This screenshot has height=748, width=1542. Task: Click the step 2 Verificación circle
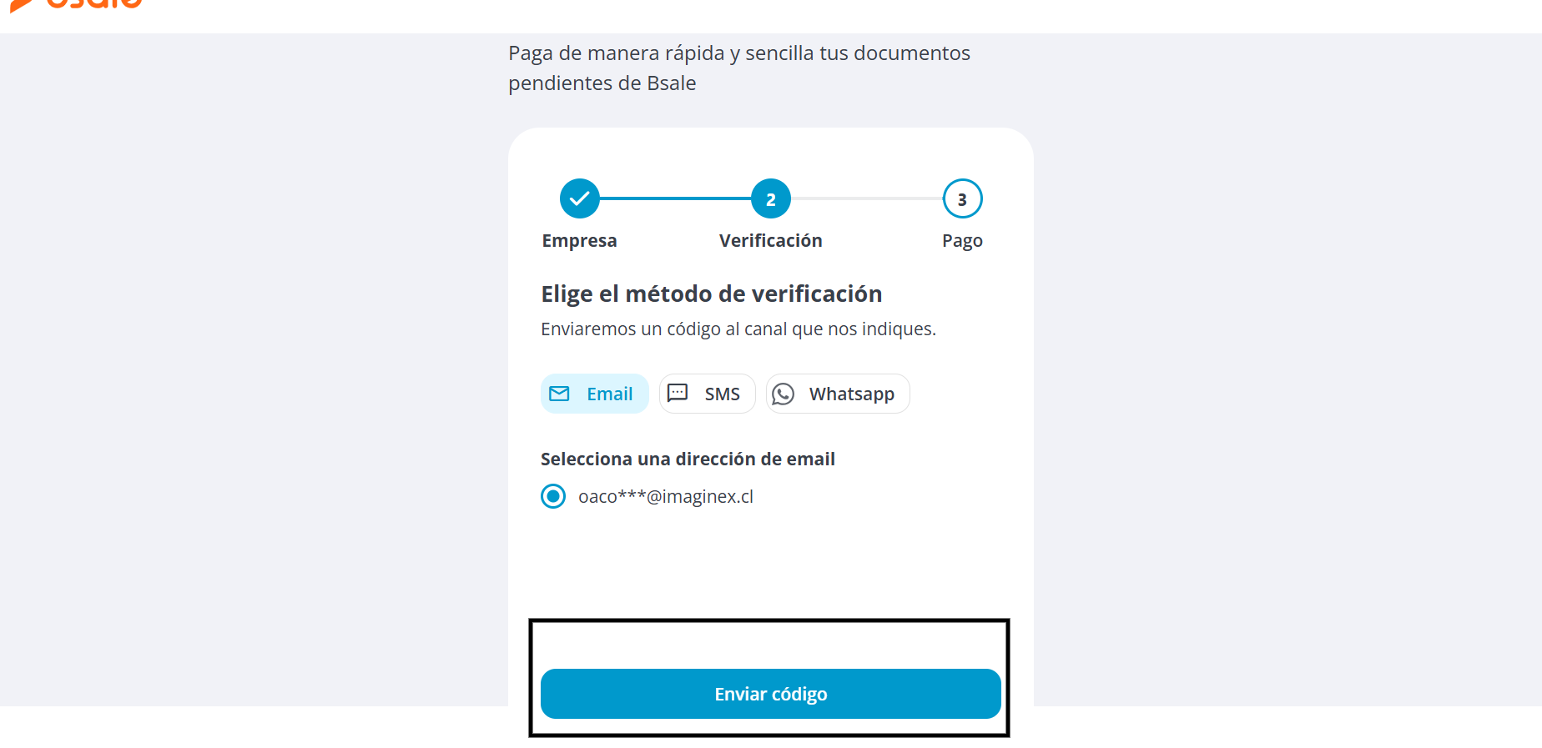pyautogui.click(x=771, y=198)
